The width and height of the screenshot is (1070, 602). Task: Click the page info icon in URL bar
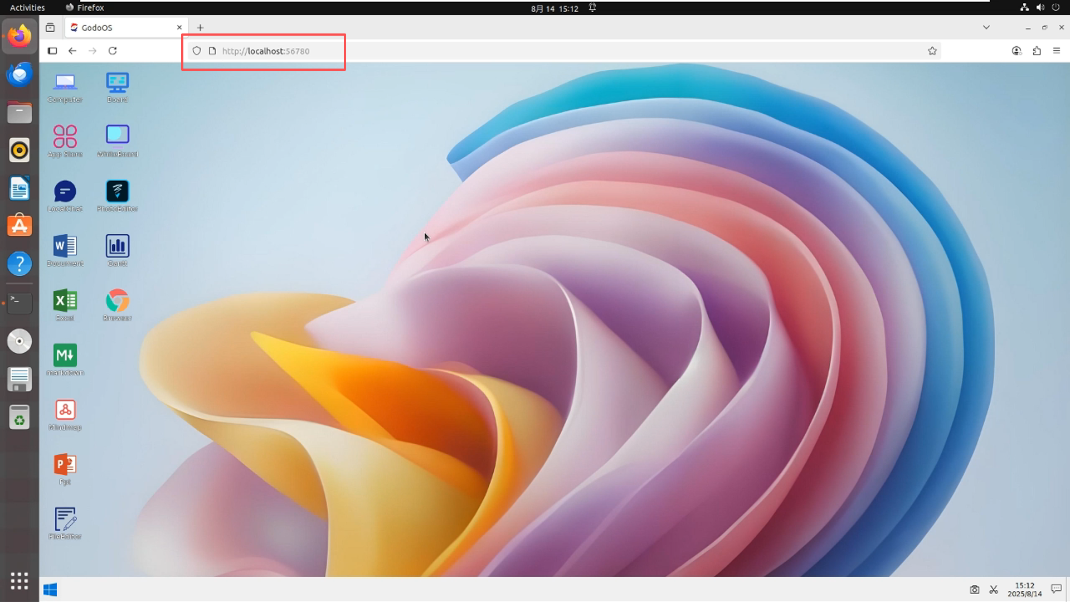pyautogui.click(x=212, y=51)
